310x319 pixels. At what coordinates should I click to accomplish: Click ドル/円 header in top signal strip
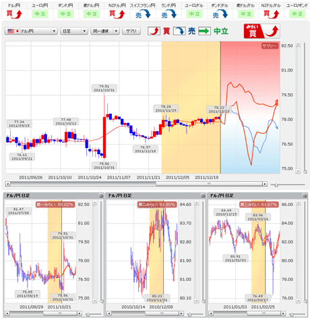pyautogui.click(x=14, y=5)
